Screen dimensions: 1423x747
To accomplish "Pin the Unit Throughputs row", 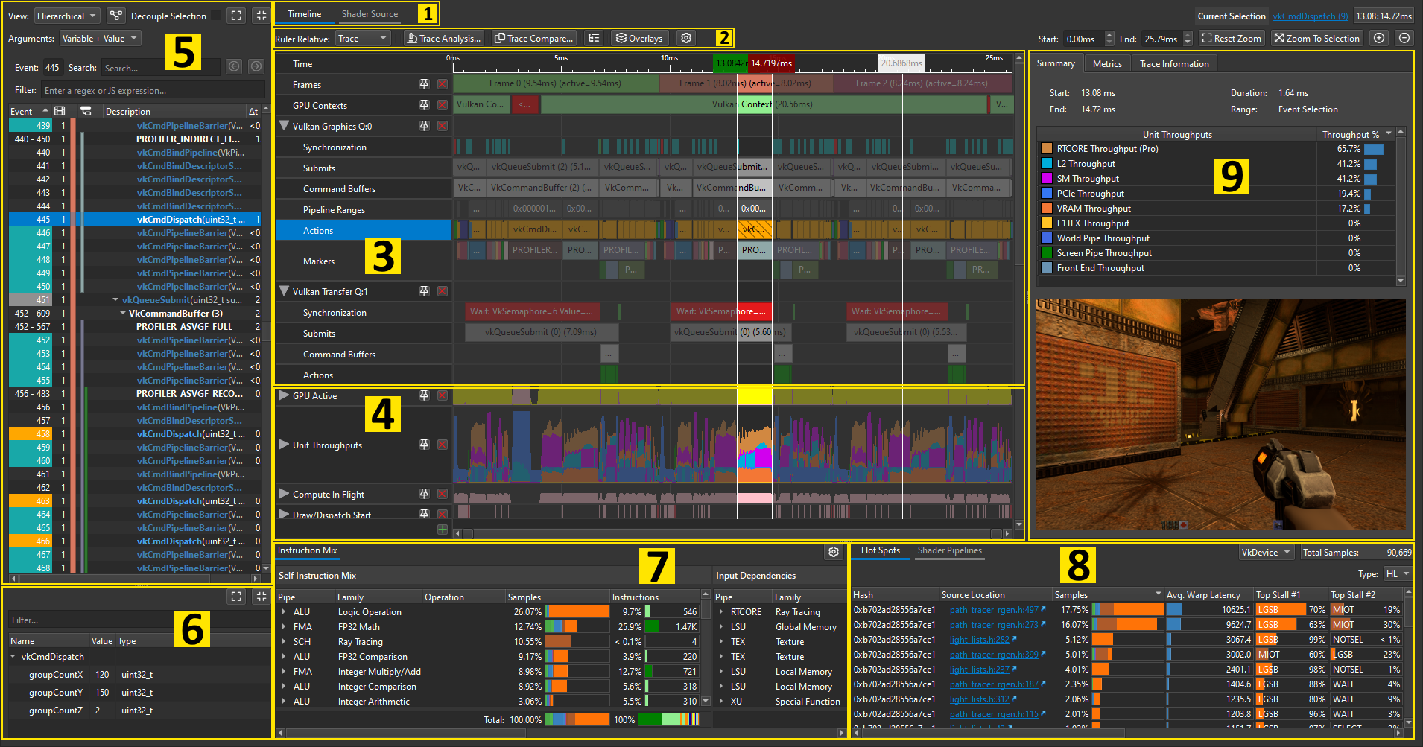I will point(424,445).
